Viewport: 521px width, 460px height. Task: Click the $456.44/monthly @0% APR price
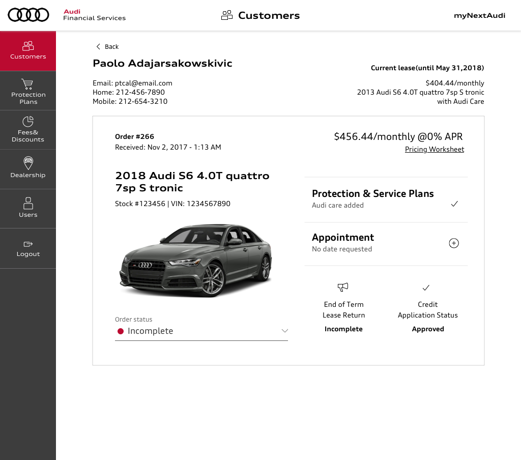398,136
